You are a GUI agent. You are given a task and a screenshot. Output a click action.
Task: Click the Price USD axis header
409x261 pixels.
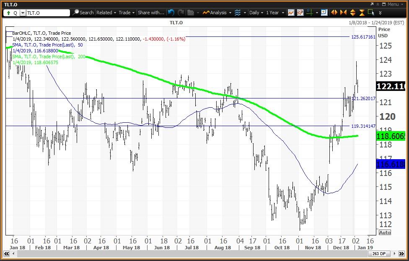pyautogui.click(x=384, y=32)
